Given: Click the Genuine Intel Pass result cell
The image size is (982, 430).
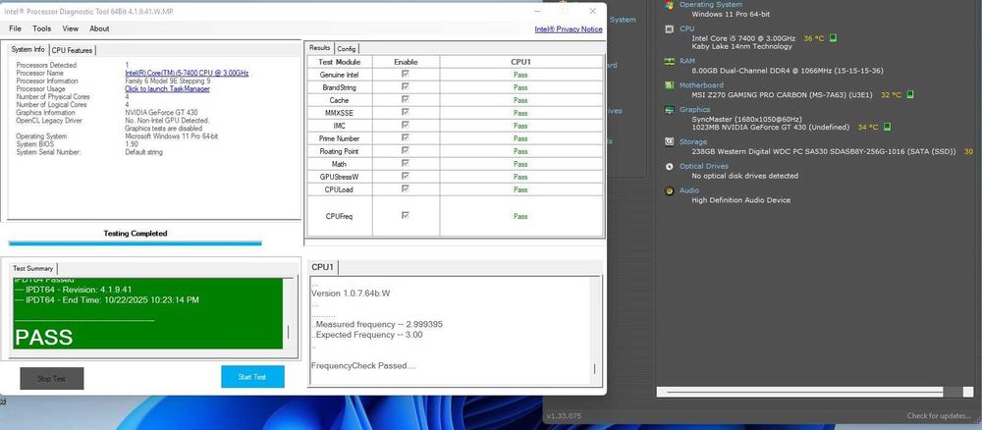Looking at the screenshot, I should (x=520, y=75).
